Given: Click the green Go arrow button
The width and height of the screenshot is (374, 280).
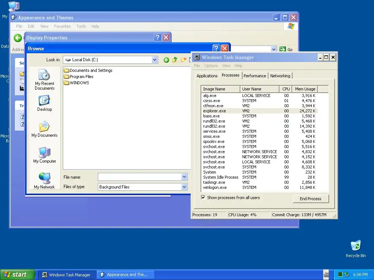Looking at the screenshot, I should pyautogui.click(x=283, y=49).
